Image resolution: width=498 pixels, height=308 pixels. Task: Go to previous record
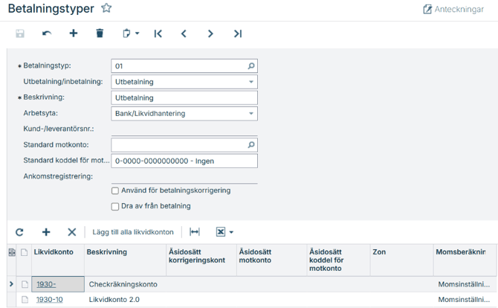click(x=184, y=33)
